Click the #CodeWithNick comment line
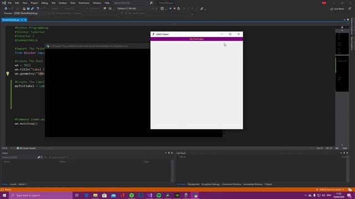The width and height of the screenshot is (355, 199). pyautogui.click(x=26, y=40)
